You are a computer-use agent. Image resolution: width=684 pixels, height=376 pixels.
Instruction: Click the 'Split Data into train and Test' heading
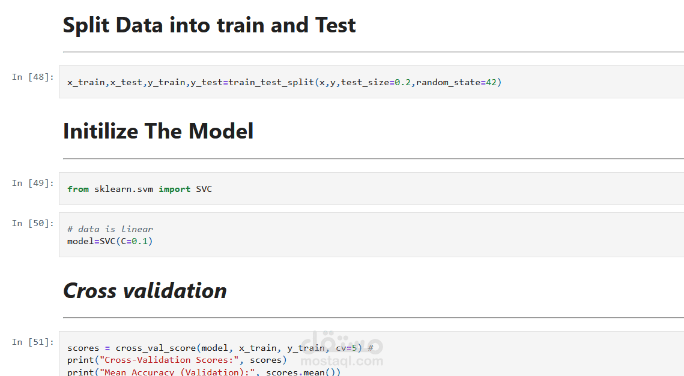point(210,25)
